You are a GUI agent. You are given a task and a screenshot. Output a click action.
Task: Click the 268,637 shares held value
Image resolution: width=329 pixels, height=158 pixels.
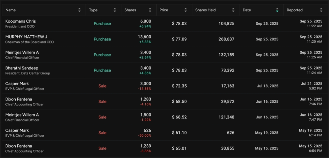tap(226, 39)
